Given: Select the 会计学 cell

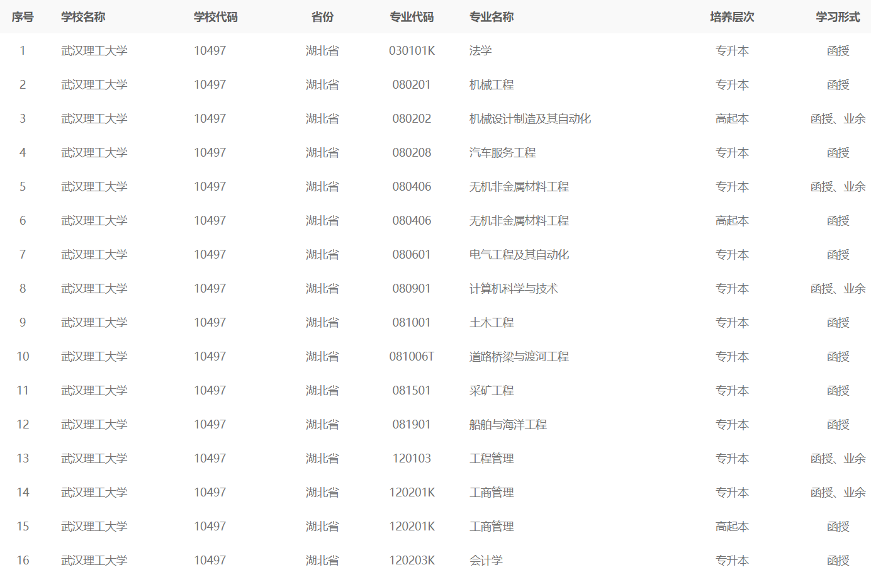Looking at the screenshot, I should pos(486,561).
